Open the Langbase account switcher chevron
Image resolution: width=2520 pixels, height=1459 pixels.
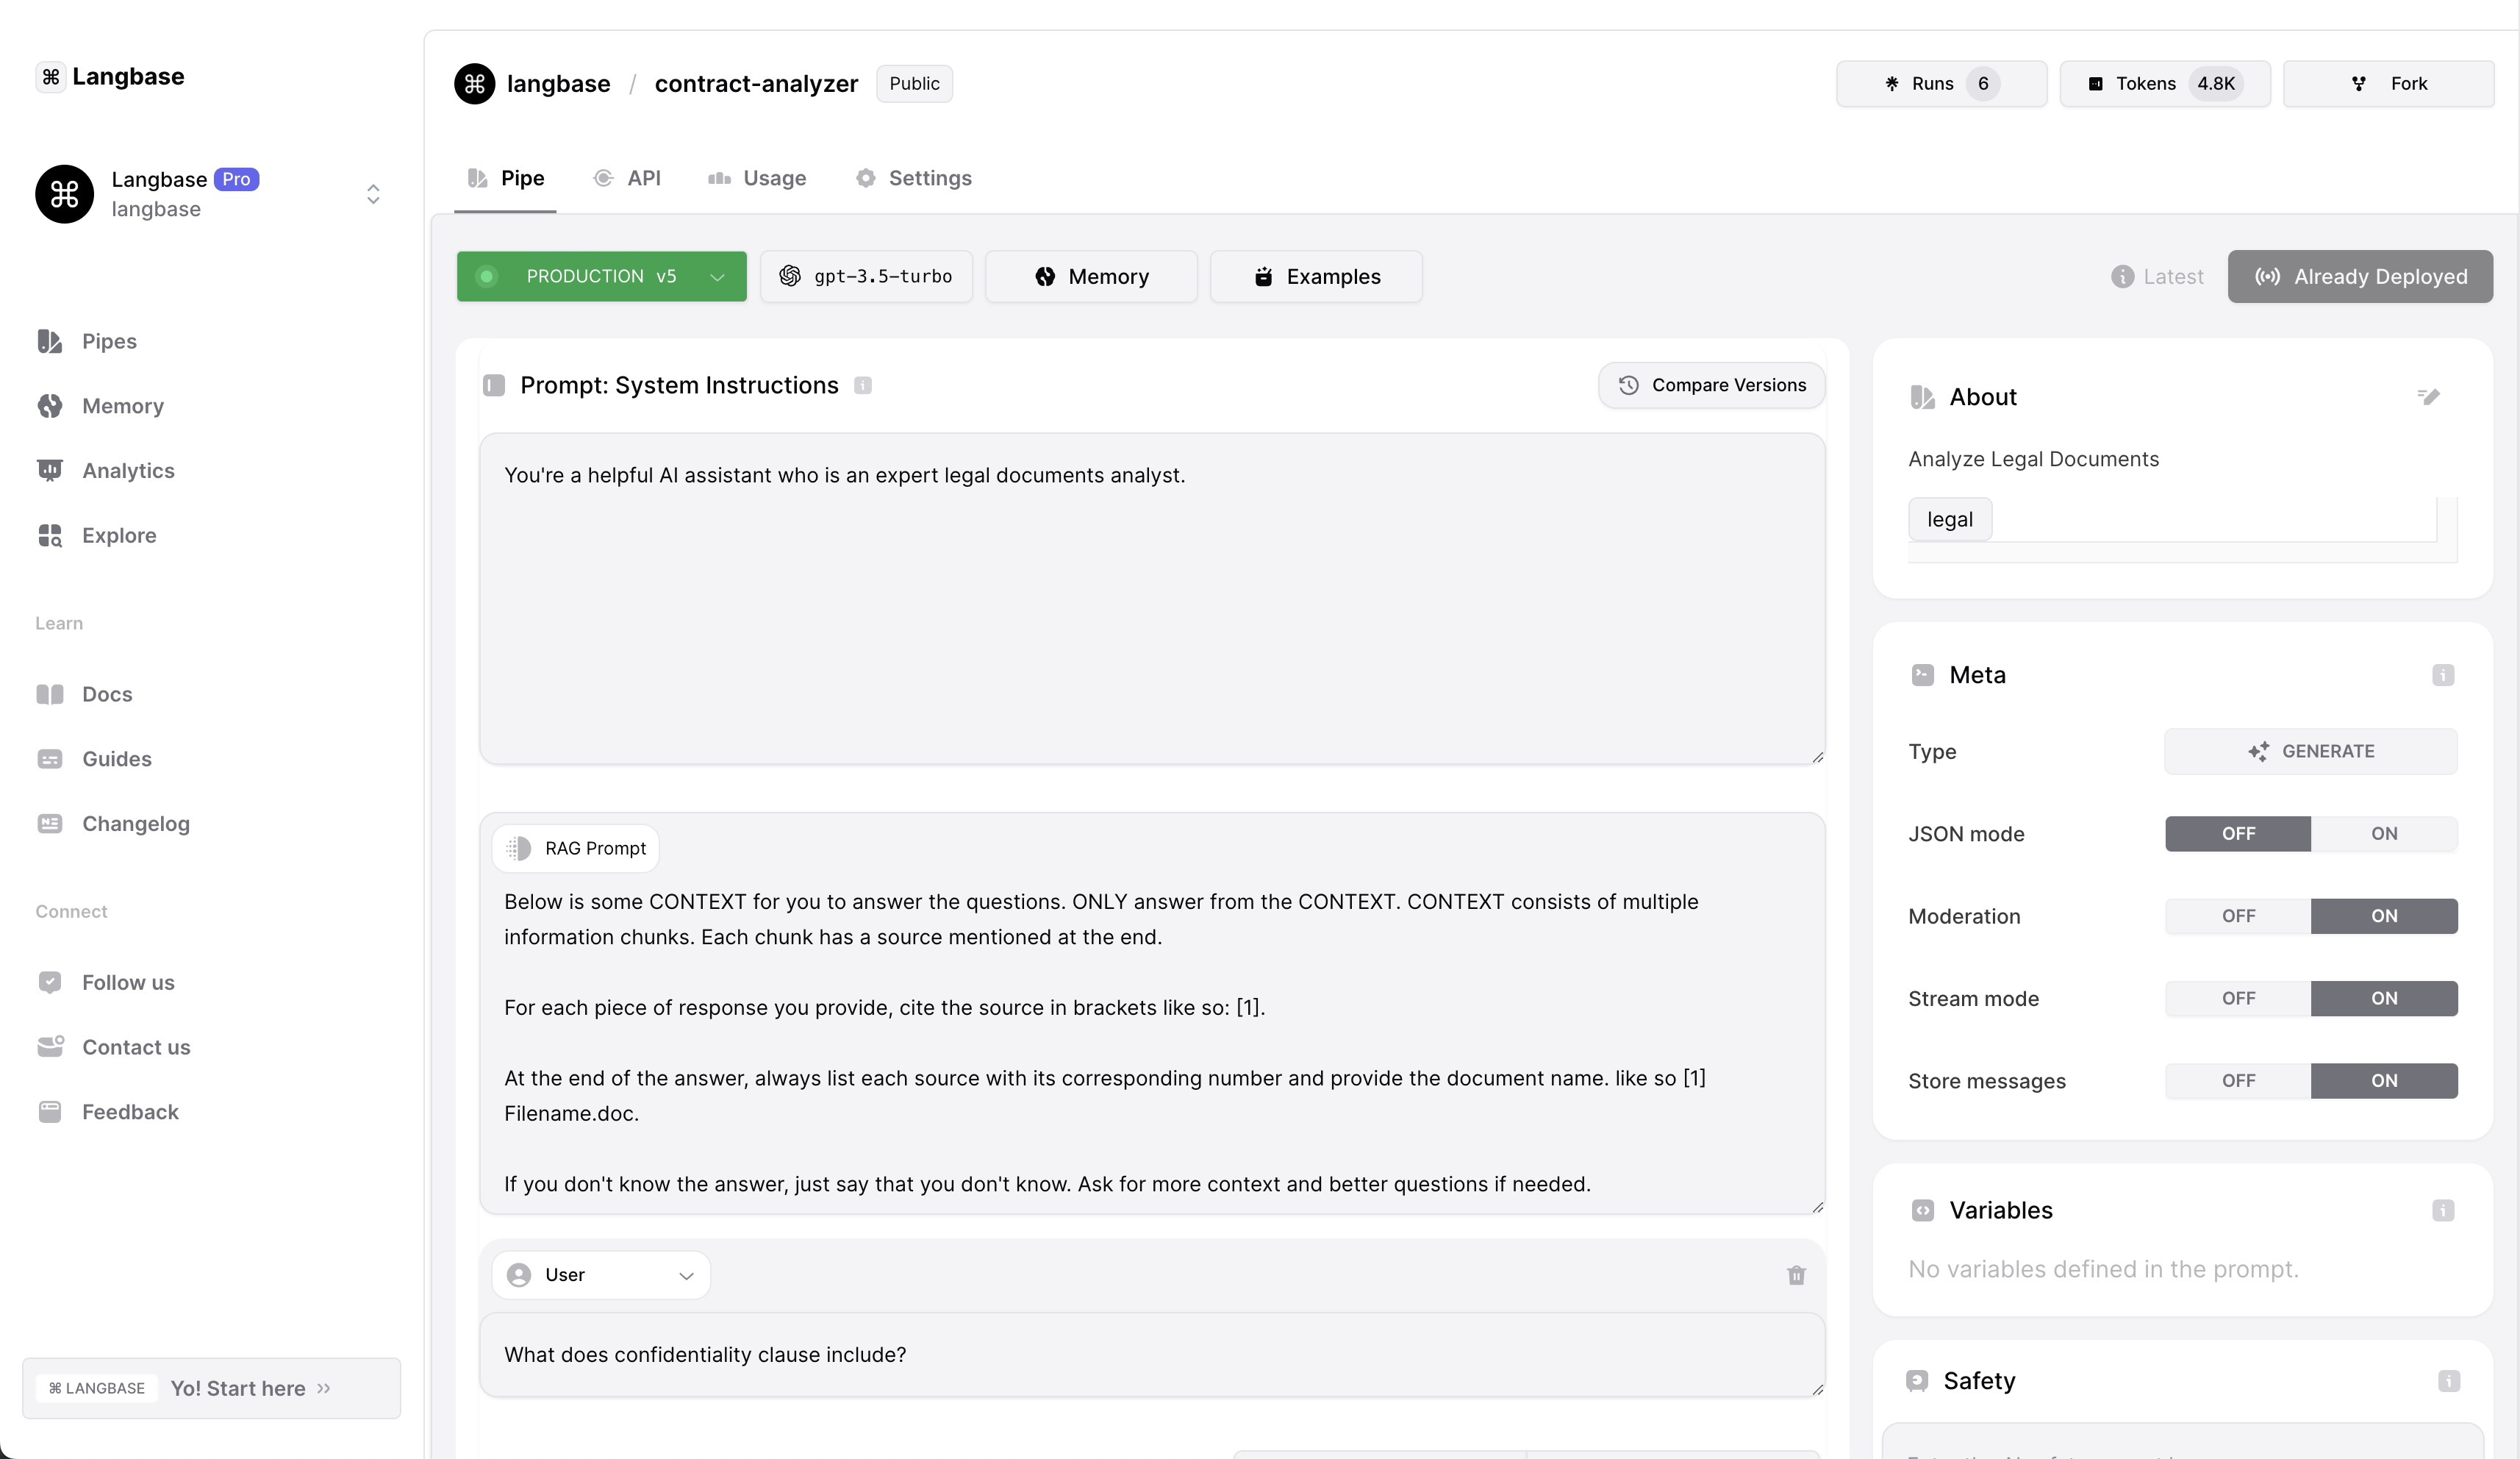pos(373,194)
